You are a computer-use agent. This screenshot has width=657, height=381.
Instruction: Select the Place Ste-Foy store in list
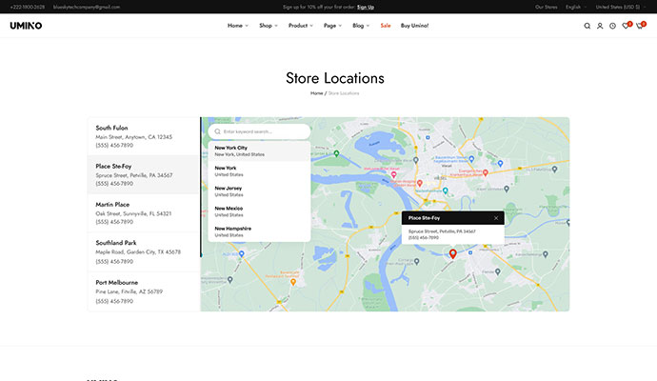(144, 174)
